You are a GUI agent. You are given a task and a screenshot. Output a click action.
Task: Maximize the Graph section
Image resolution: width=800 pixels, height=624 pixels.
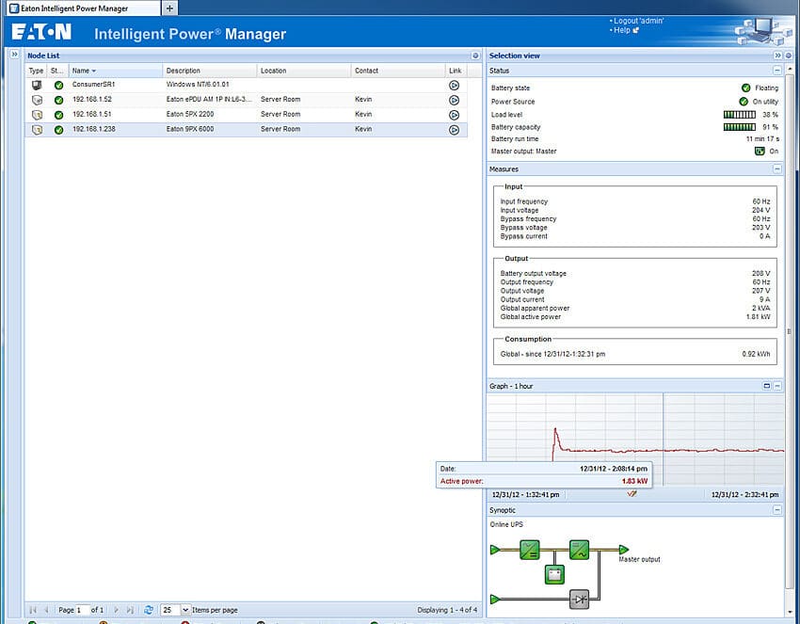[x=766, y=386]
